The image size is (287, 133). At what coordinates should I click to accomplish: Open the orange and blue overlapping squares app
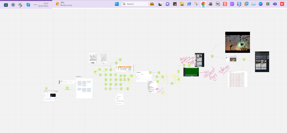(x=246, y=4)
